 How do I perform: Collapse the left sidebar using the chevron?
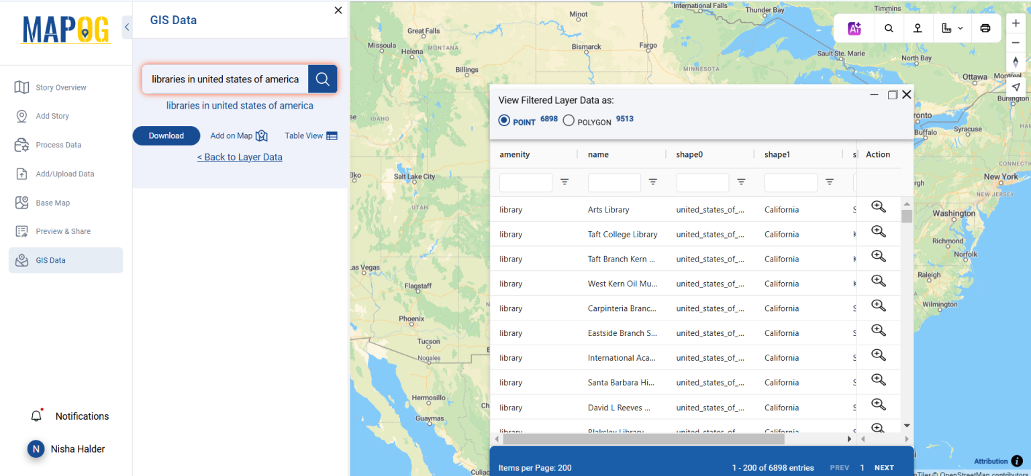click(x=127, y=27)
